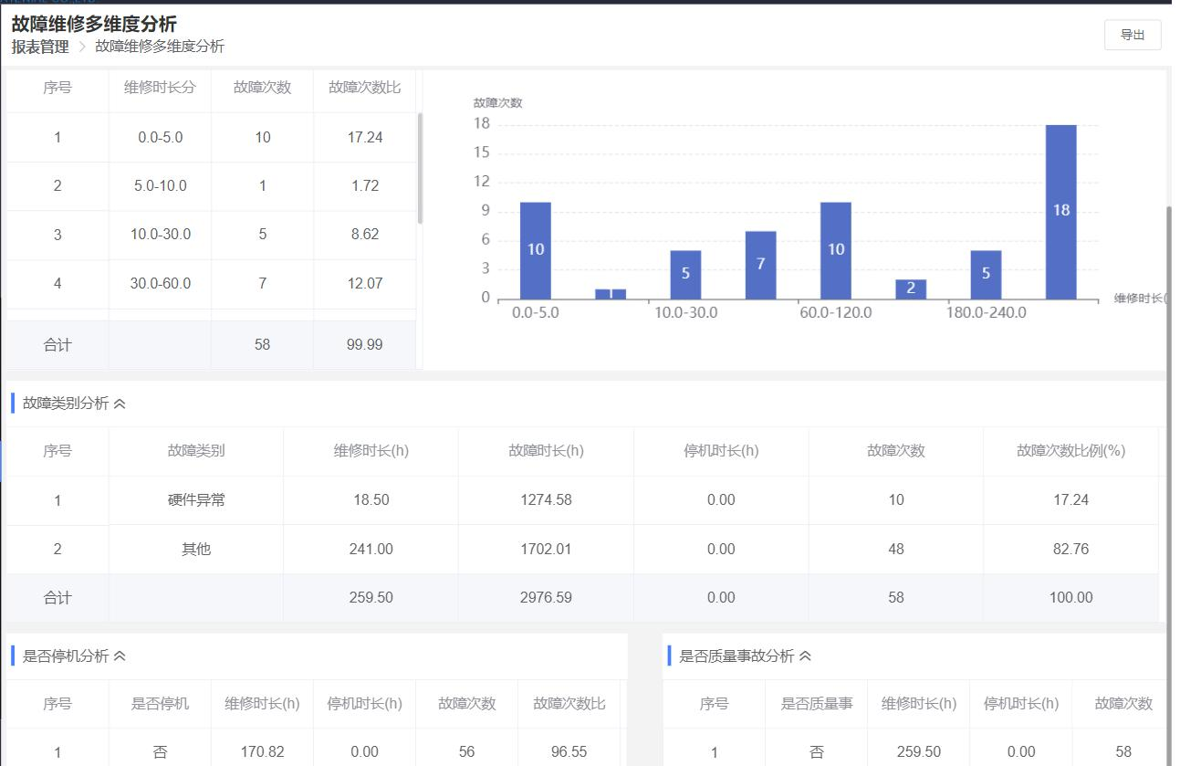Click 故障类别 column header
The width and height of the screenshot is (1180, 766).
(x=196, y=451)
